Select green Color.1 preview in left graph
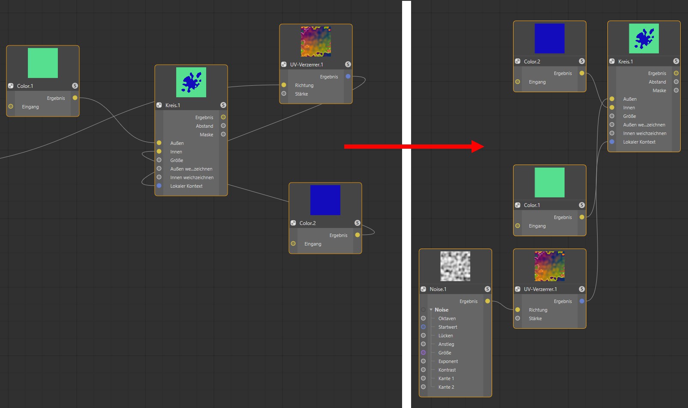 [x=43, y=63]
